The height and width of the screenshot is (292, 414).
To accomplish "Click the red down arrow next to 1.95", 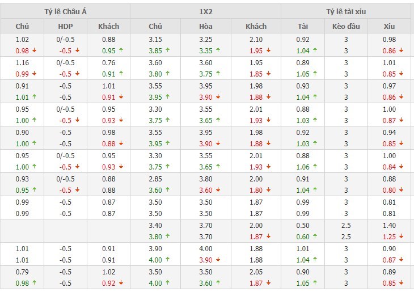I will [x=268, y=50].
